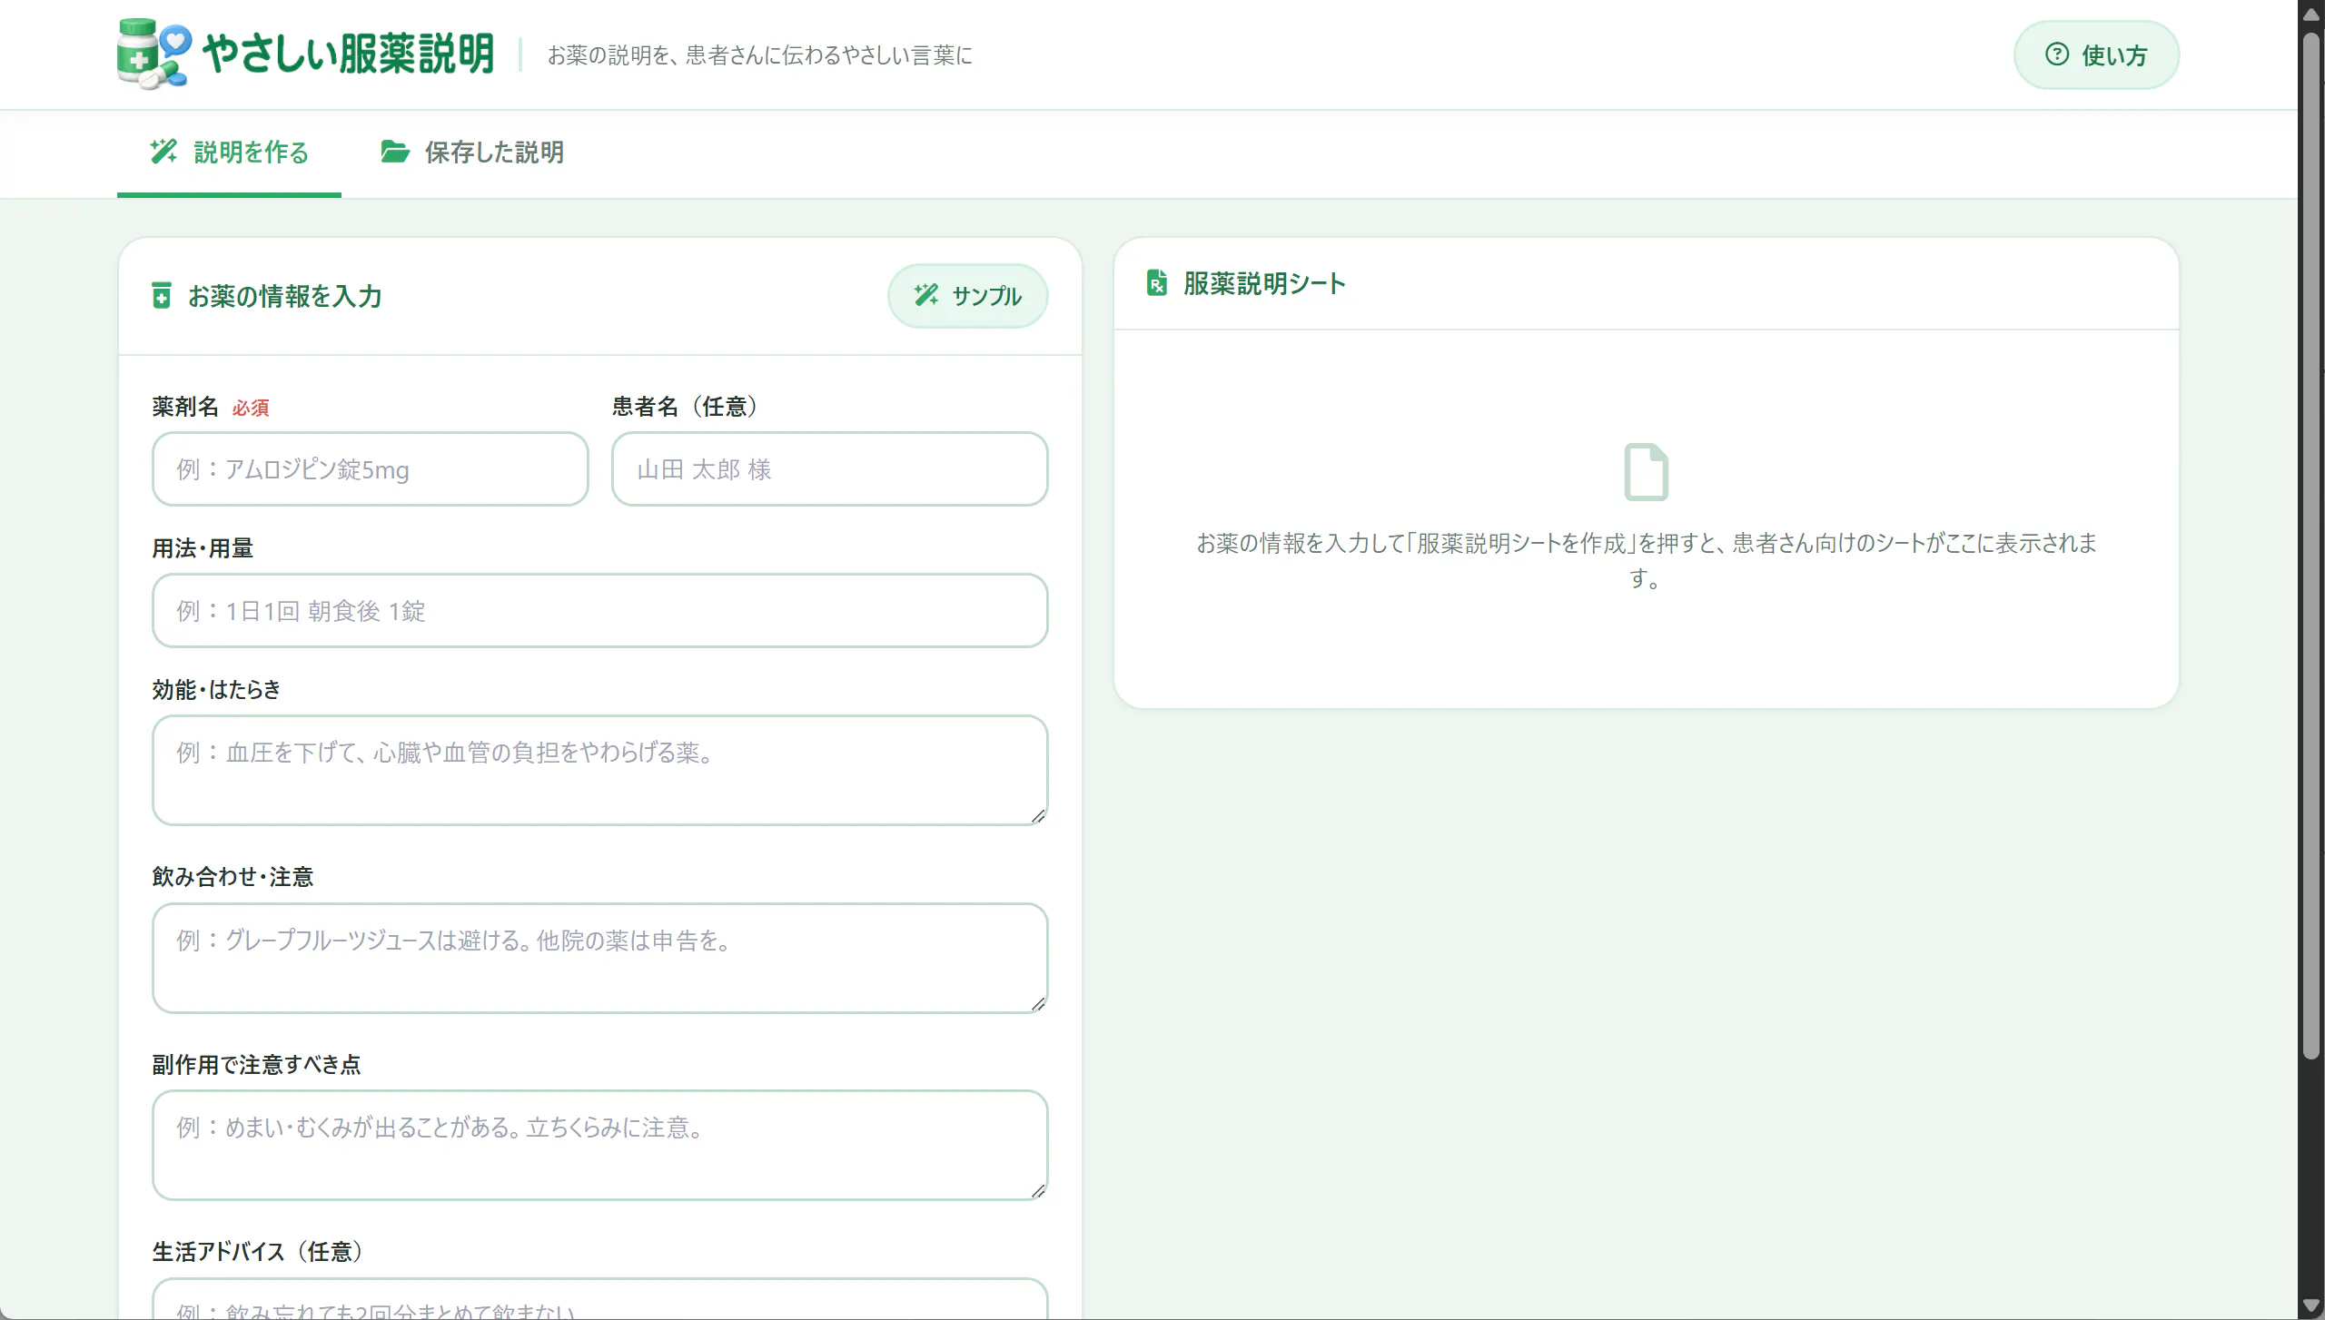Viewport: 2325px width, 1320px height.
Task: Focus the 薬剤名 input field
Action: (x=371, y=469)
